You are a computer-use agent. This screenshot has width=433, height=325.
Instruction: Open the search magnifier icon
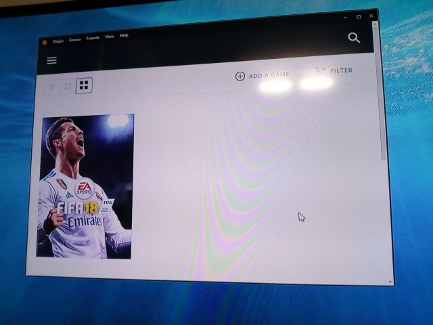[354, 38]
